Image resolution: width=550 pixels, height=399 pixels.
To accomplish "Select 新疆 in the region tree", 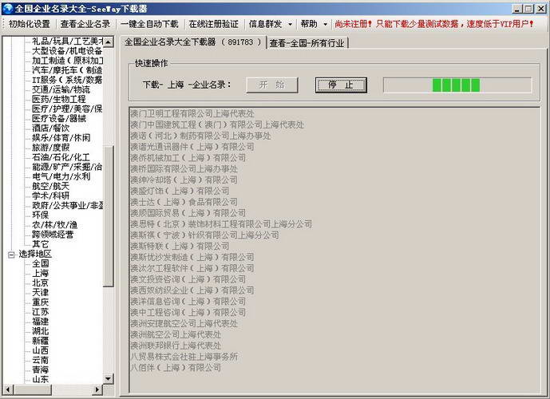I will click(41, 341).
